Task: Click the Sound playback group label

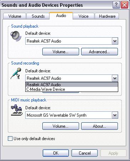Action: (x=25, y=26)
